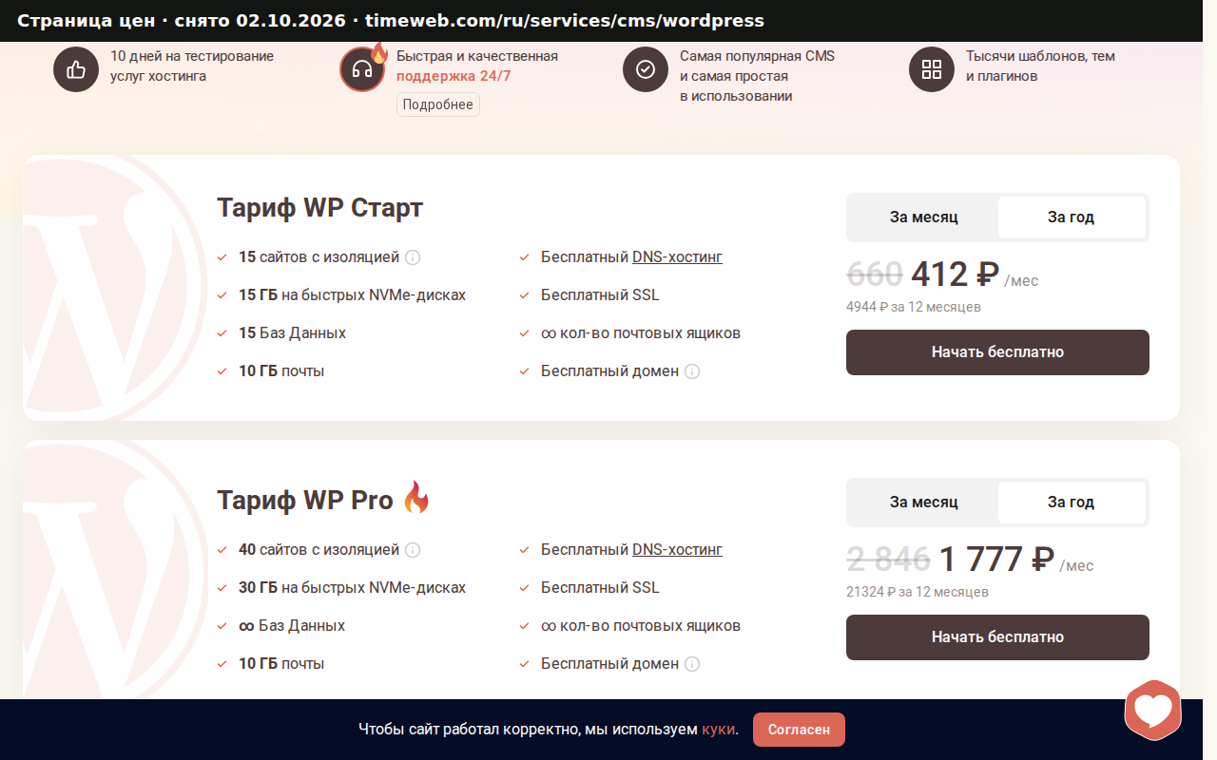Image resolution: width=1217 pixels, height=760 pixels.
Task: Click Бесплатный SSL in WP Pro
Action: (x=600, y=588)
